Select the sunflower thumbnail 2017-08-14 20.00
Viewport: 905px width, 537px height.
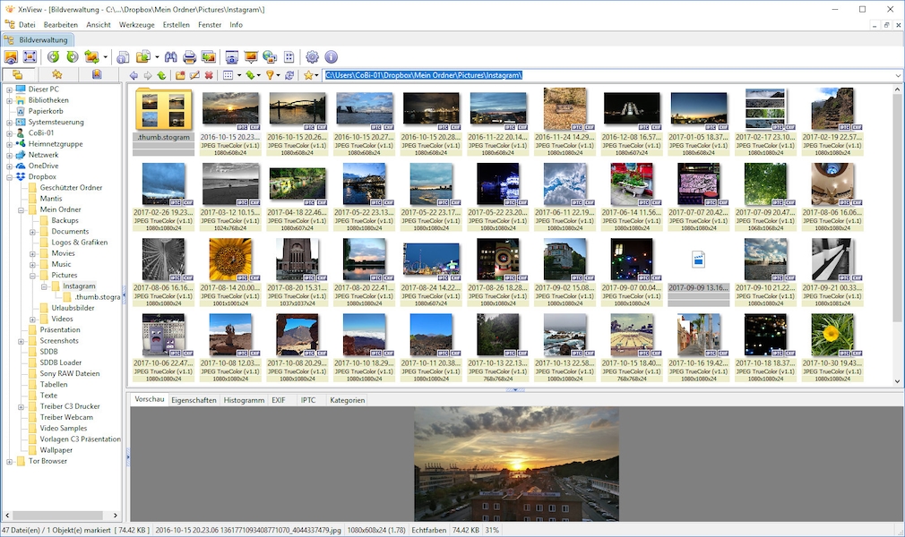point(230,272)
